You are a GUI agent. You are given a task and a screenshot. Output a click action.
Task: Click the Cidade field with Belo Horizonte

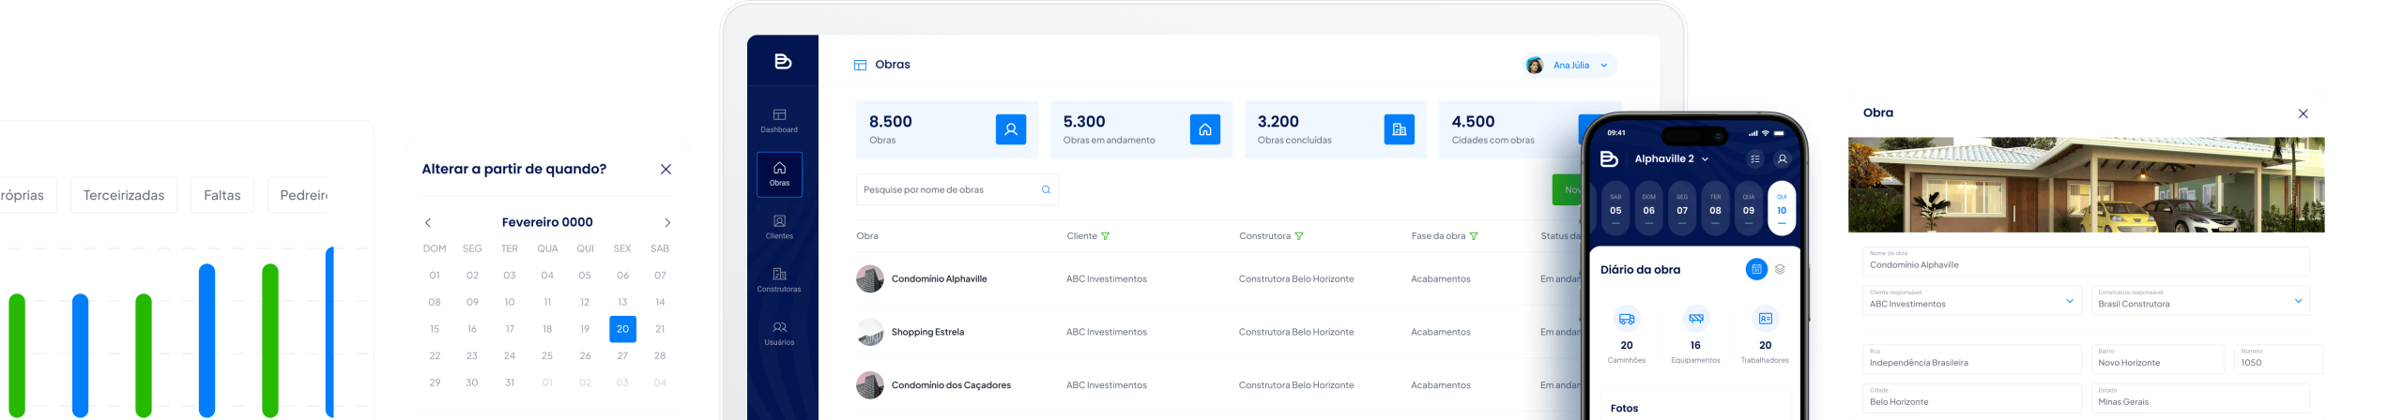point(1971,398)
